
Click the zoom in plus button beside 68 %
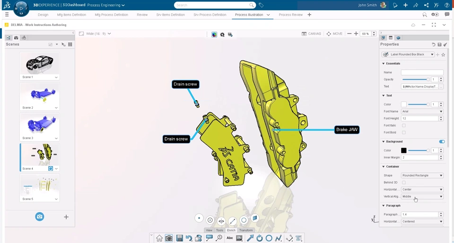356,34
